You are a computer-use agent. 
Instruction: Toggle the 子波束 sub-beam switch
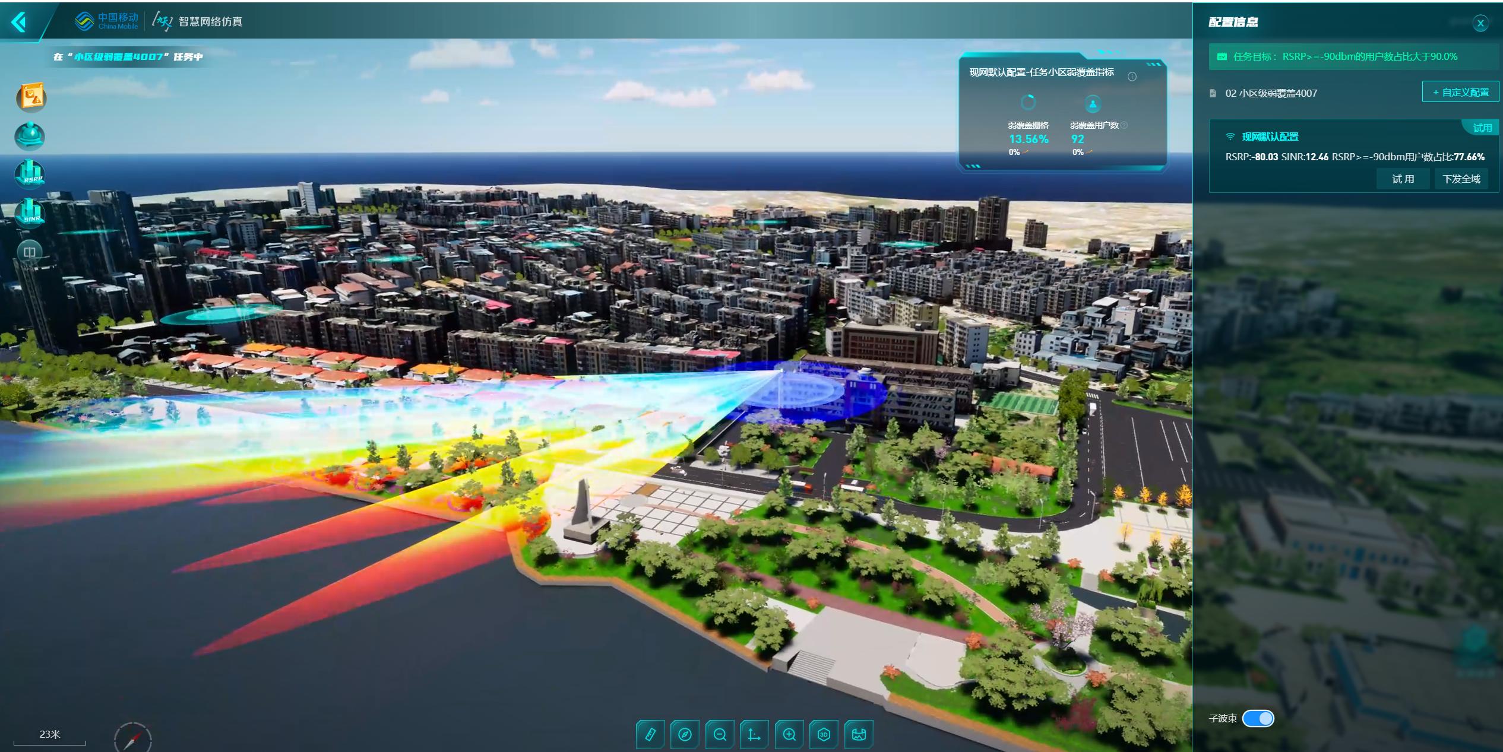(1258, 718)
